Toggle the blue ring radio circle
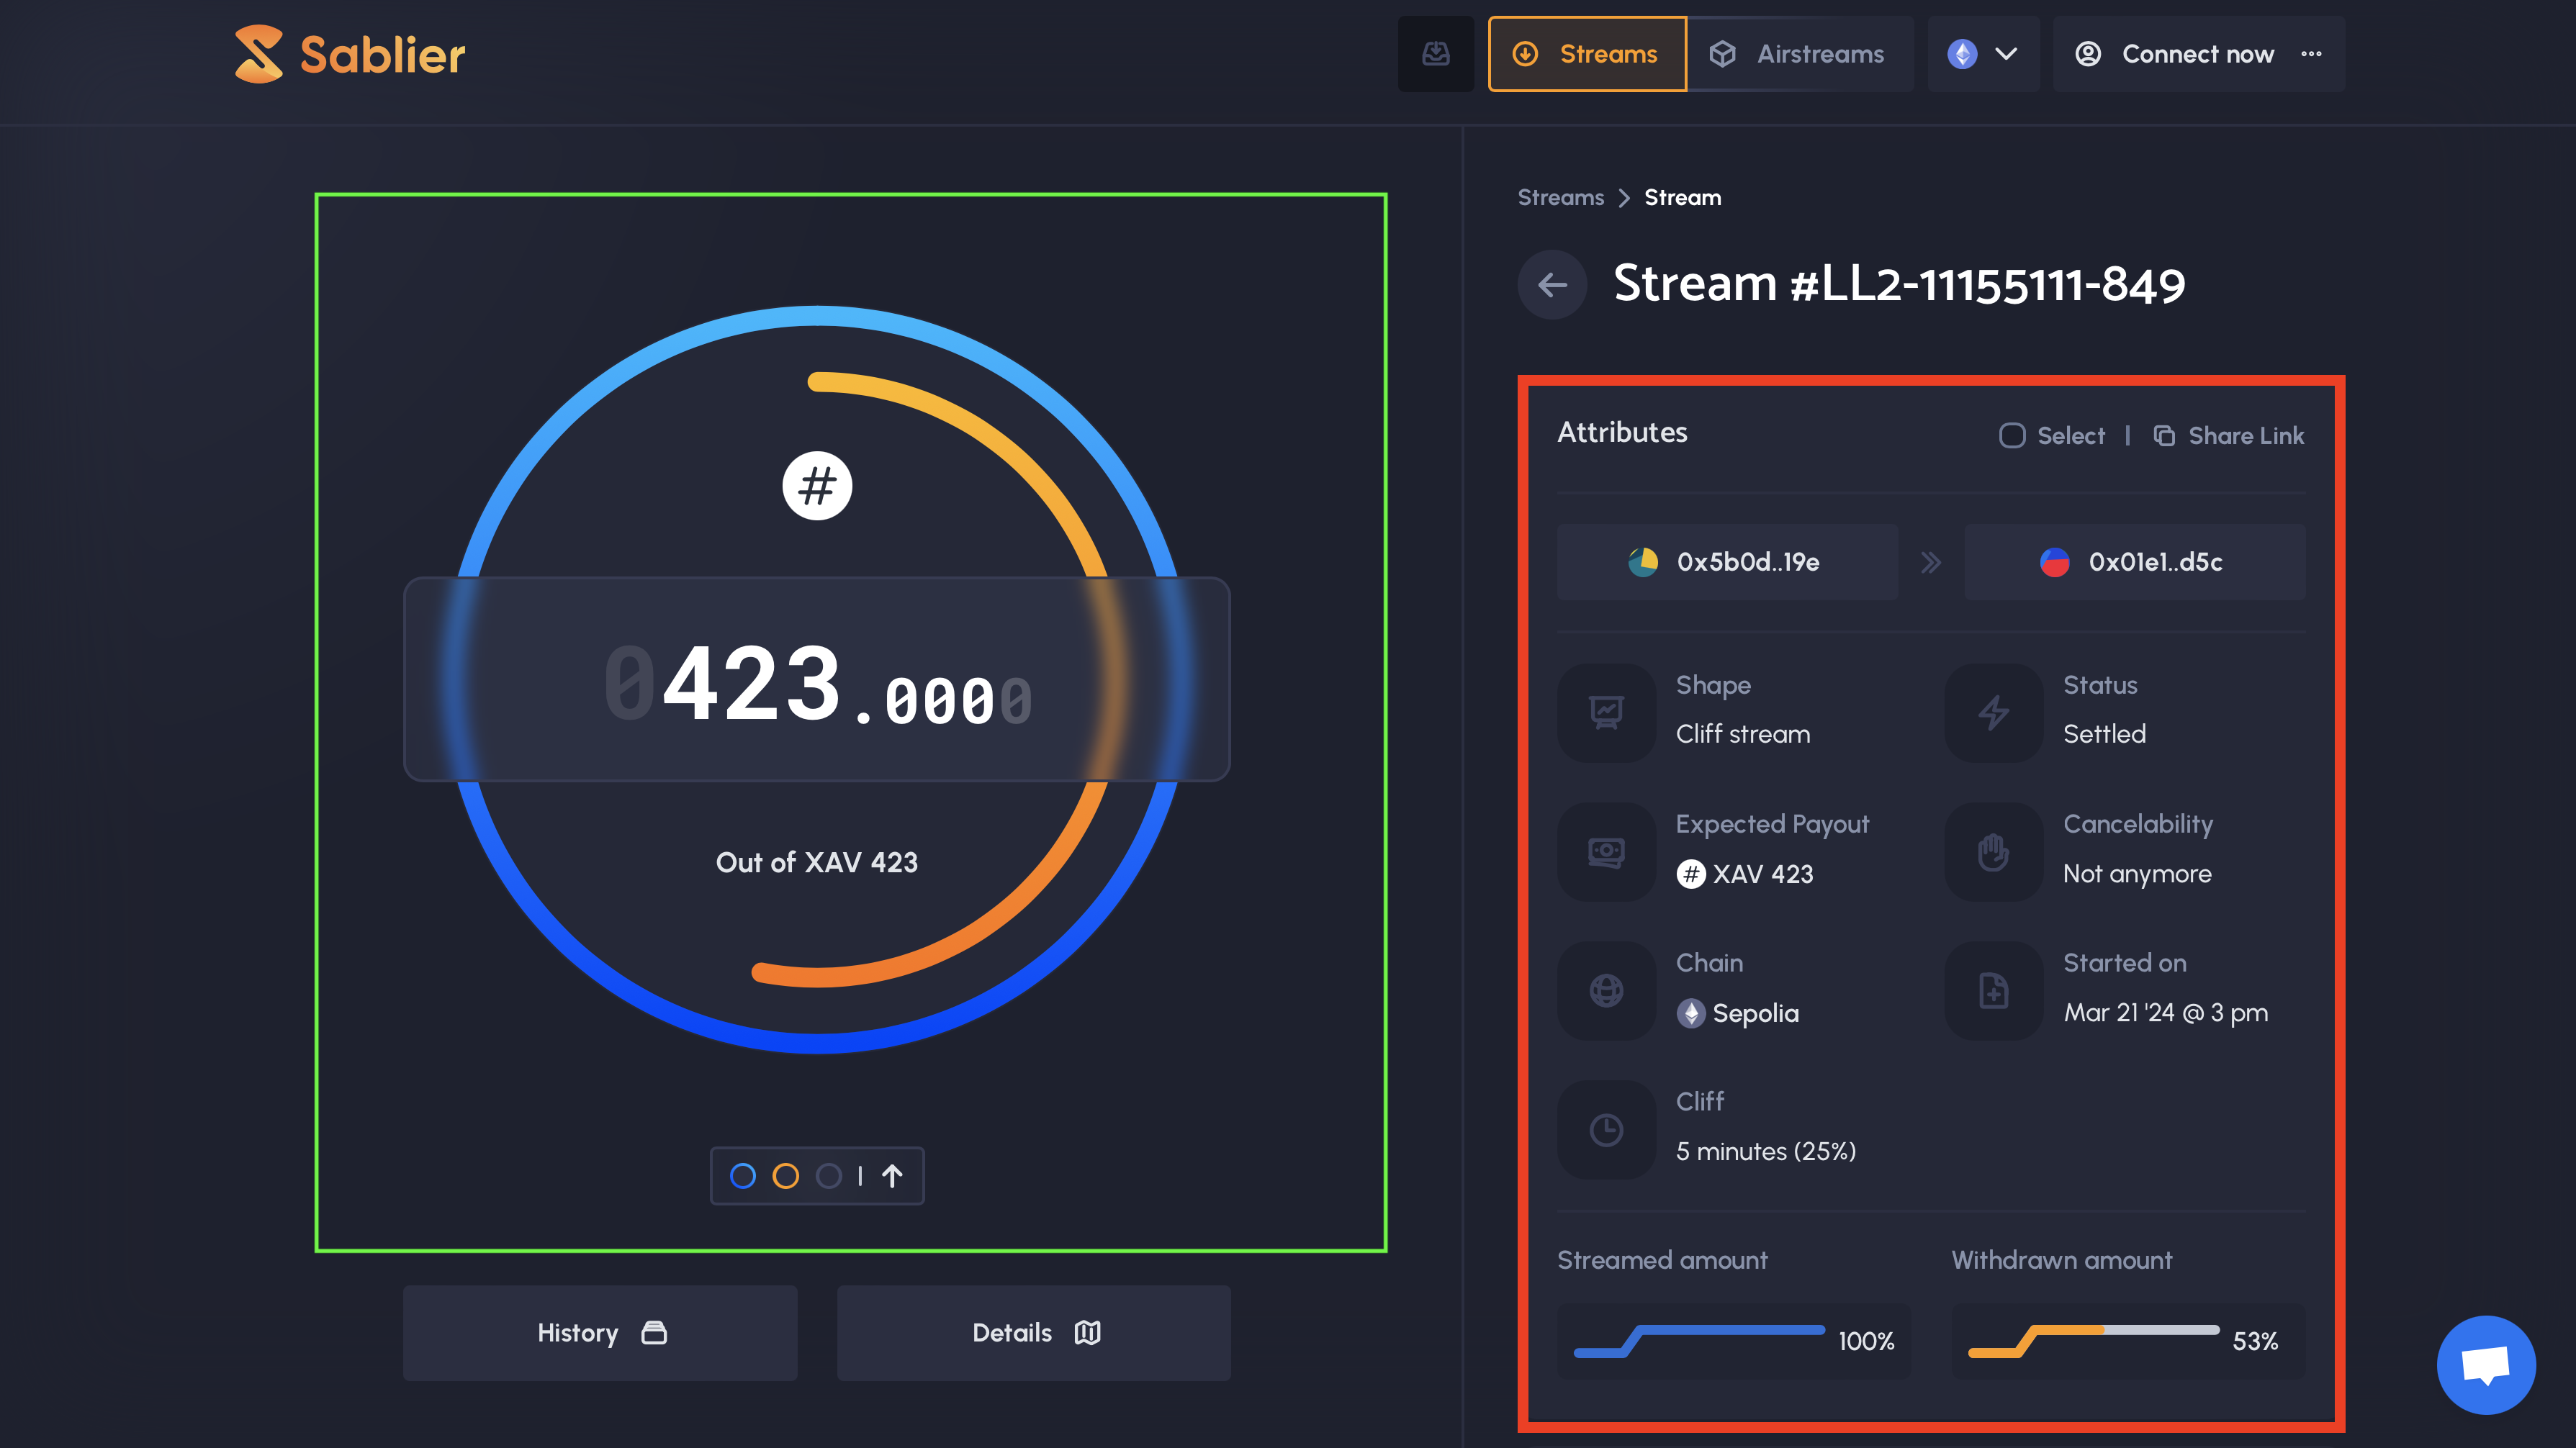This screenshot has height=1448, width=2576. (743, 1176)
